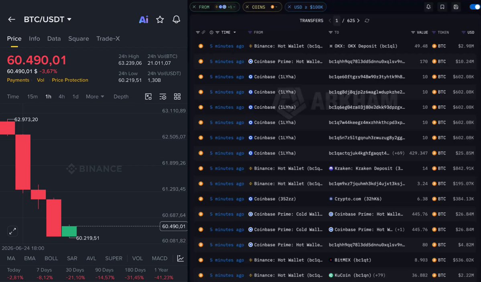The height and width of the screenshot is (282, 481).
Task: Tap the Payments tag link
Action: [18, 80]
